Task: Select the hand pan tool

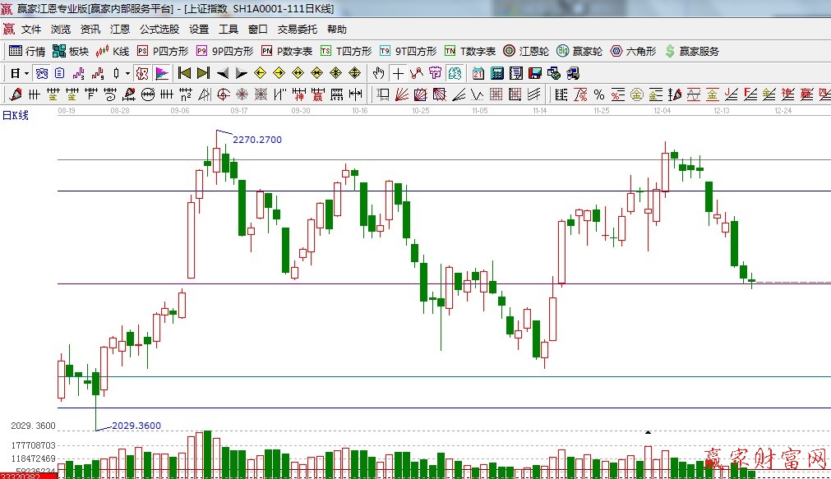Action: click(x=378, y=73)
